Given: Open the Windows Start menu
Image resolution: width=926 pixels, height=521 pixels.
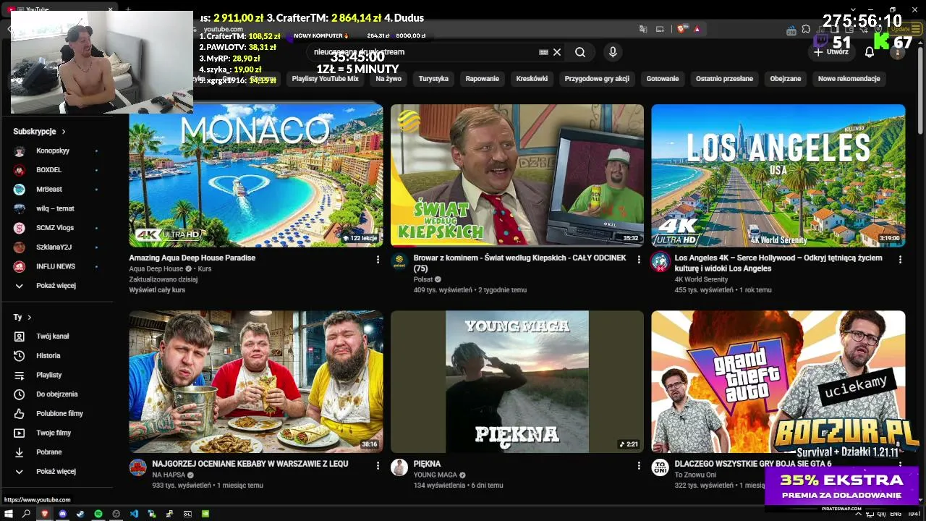Looking at the screenshot, I should point(9,514).
